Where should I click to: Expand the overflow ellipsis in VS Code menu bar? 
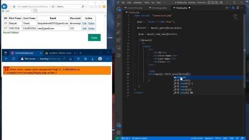165,3
